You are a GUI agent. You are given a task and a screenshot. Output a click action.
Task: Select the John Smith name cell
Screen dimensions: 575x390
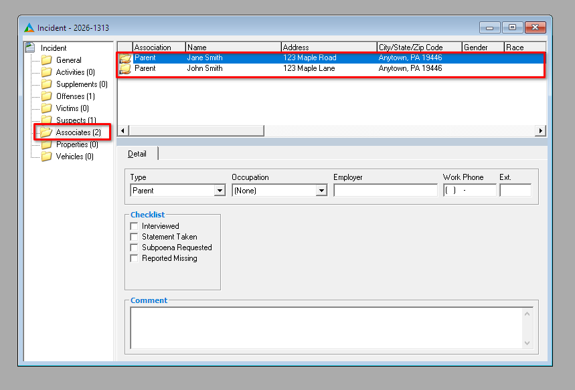[205, 68]
